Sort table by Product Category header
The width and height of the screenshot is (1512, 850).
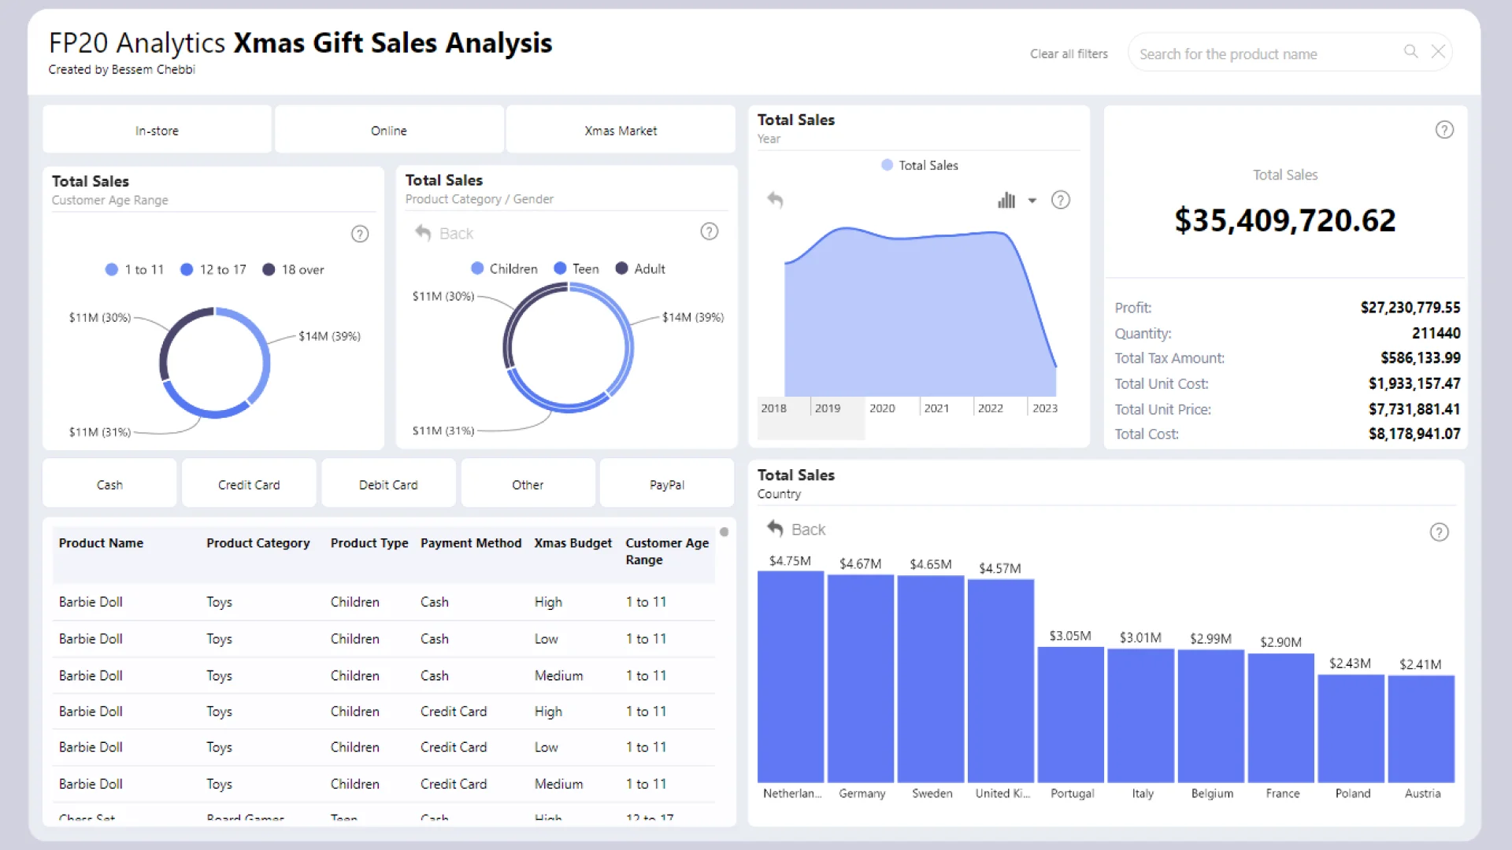(258, 543)
